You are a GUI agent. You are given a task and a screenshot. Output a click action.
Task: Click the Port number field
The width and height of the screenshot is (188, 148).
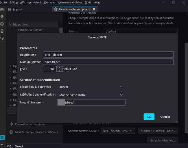tap(50, 69)
